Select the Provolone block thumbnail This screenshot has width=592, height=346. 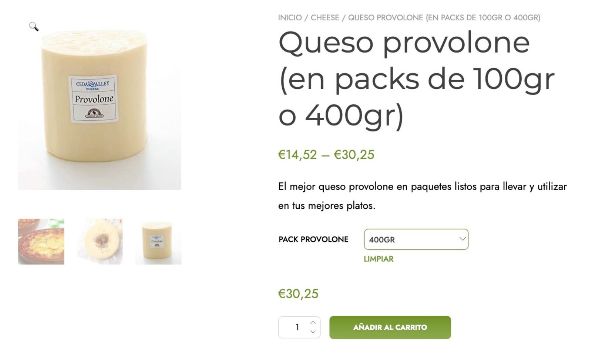click(158, 242)
